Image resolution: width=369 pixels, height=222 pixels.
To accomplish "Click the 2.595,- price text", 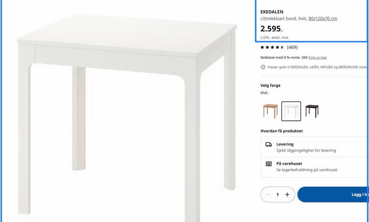I will point(272,29).
